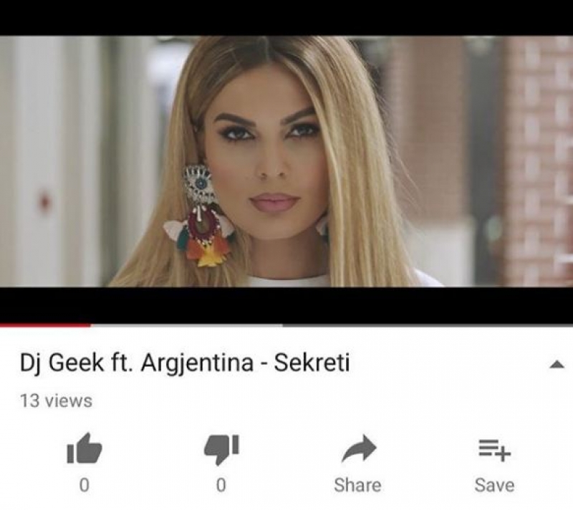Tap the black letterbox bar below video
This screenshot has height=510, width=573.
click(286, 304)
